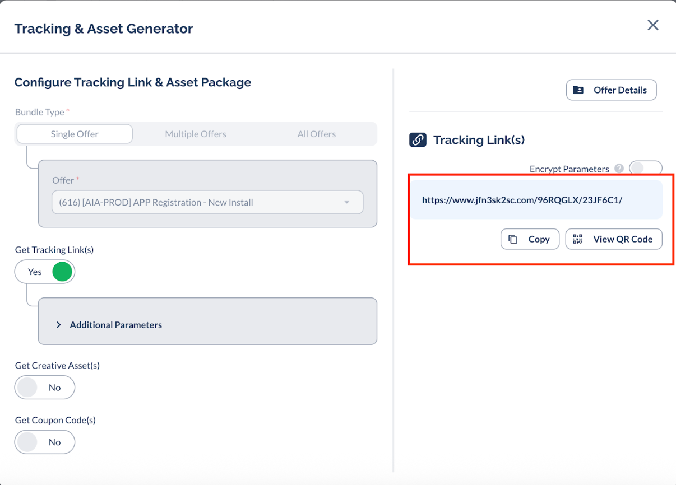
Task: Click the folder icon on Offer Details
Action: pos(578,90)
